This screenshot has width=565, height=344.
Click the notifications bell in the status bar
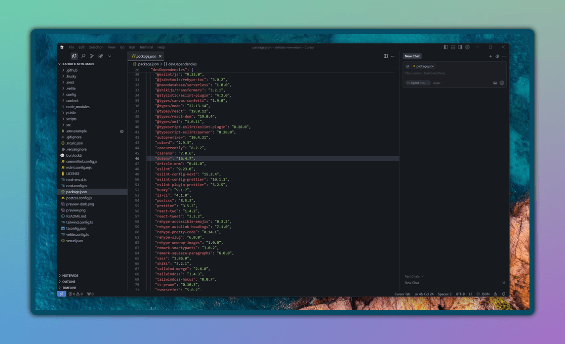coord(503,294)
